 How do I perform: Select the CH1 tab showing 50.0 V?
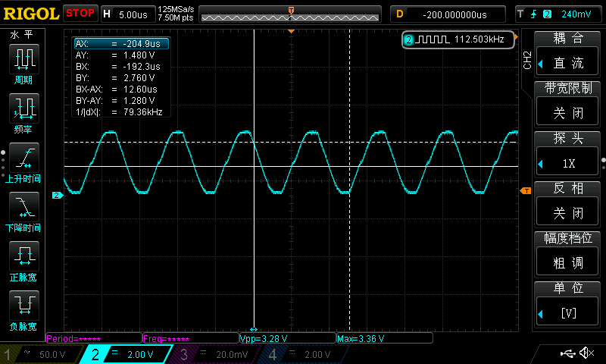(x=41, y=354)
